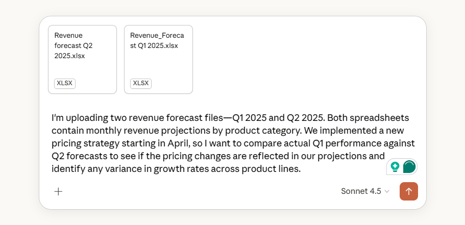
Task: Open the Revenue forecast Q2 2025.xlsx attachment
Action: coord(82,59)
